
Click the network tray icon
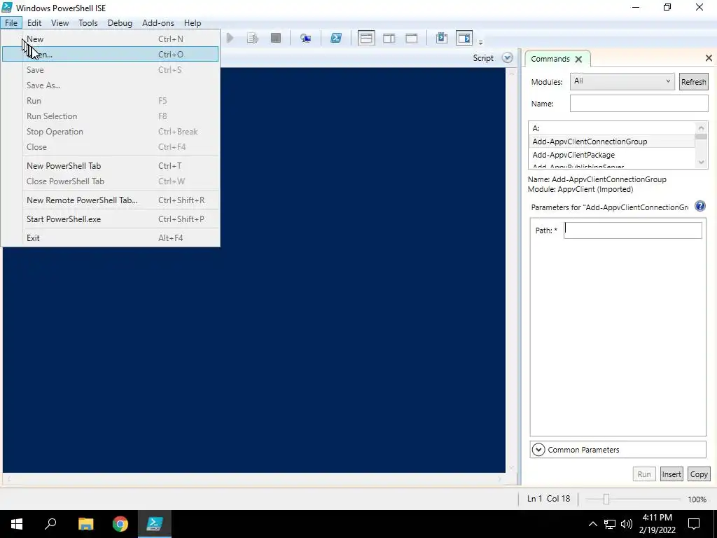coord(610,524)
